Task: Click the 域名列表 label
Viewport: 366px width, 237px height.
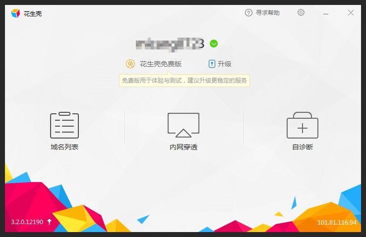Action: coord(64,147)
